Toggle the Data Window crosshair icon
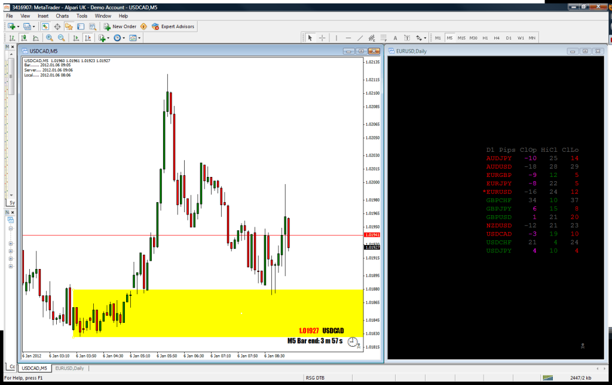This screenshot has width=612, height=385. click(57, 26)
